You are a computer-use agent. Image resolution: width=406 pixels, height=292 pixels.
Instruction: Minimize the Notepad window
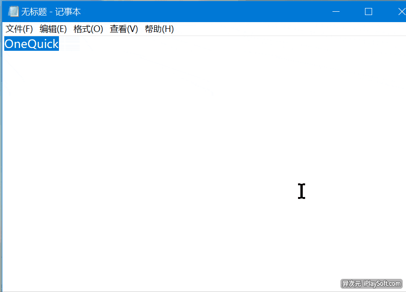click(x=336, y=11)
